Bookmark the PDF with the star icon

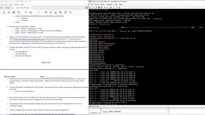click(4, 12)
